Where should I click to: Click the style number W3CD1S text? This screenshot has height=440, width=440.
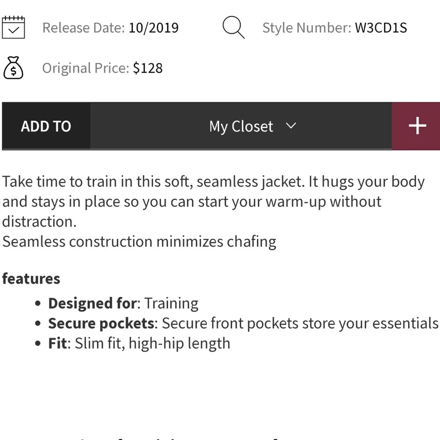381,27
